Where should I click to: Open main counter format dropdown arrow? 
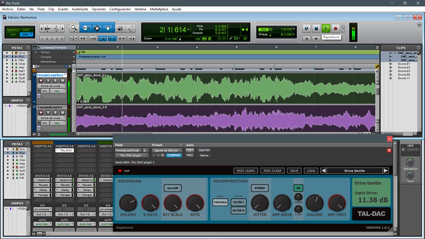tap(189, 30)
